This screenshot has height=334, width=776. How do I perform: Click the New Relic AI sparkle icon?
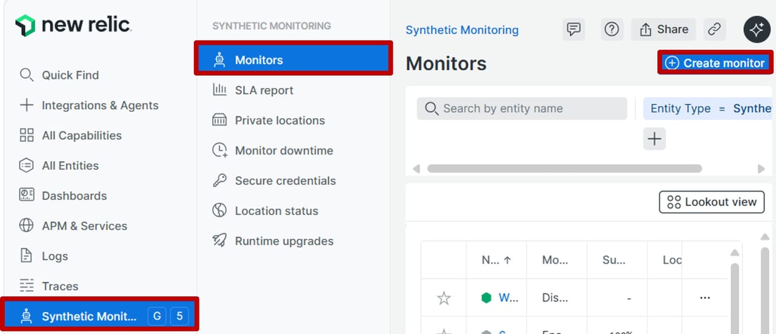point(757,30)
